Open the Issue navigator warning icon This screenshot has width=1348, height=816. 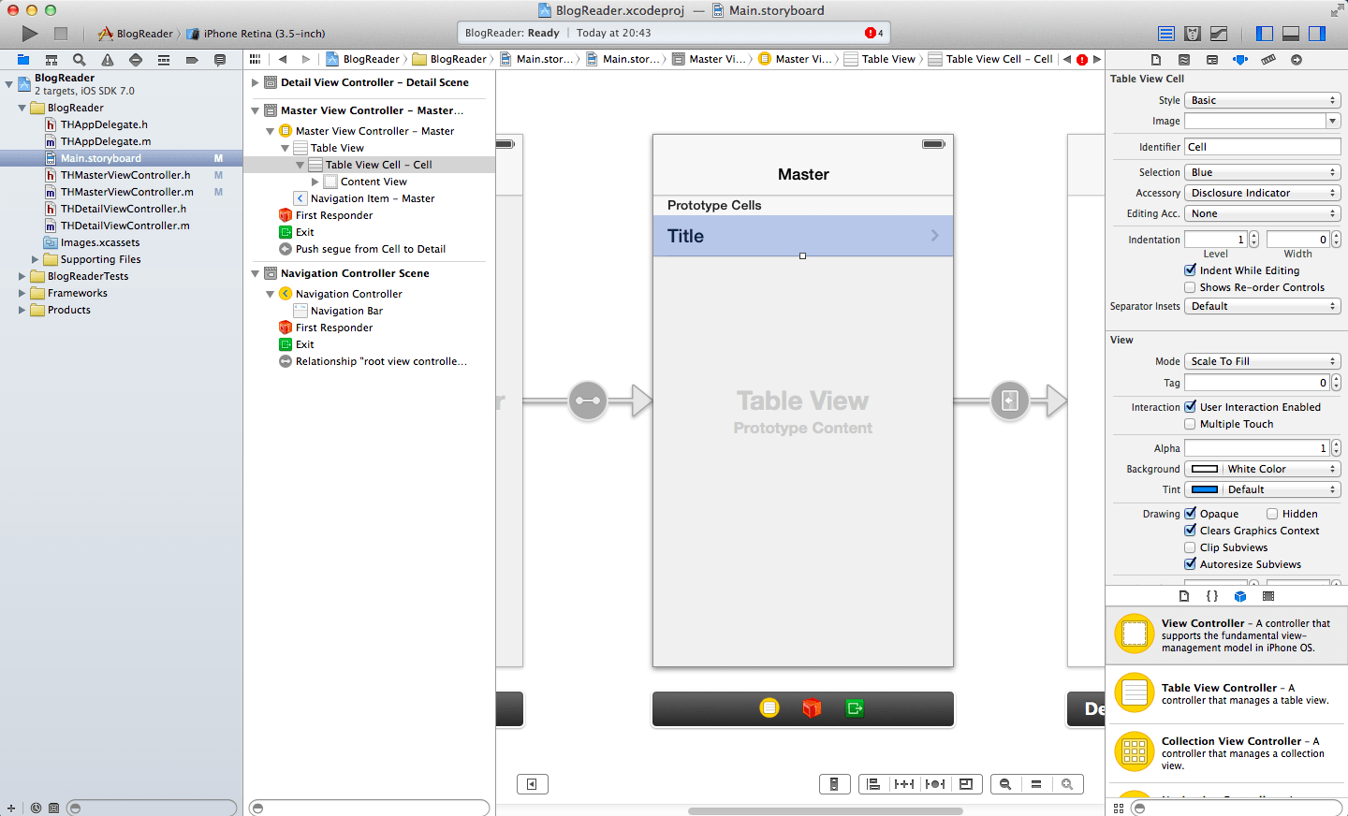tap(108, 60)
